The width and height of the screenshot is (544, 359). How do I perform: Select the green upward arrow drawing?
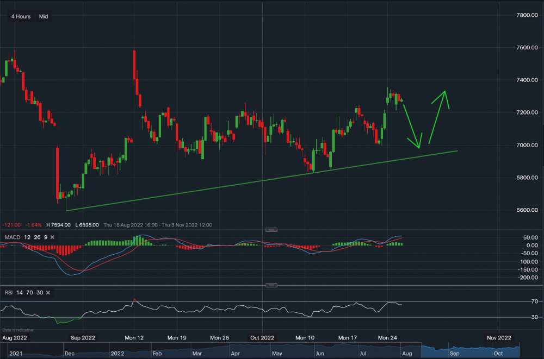click(x=437, y=117)
